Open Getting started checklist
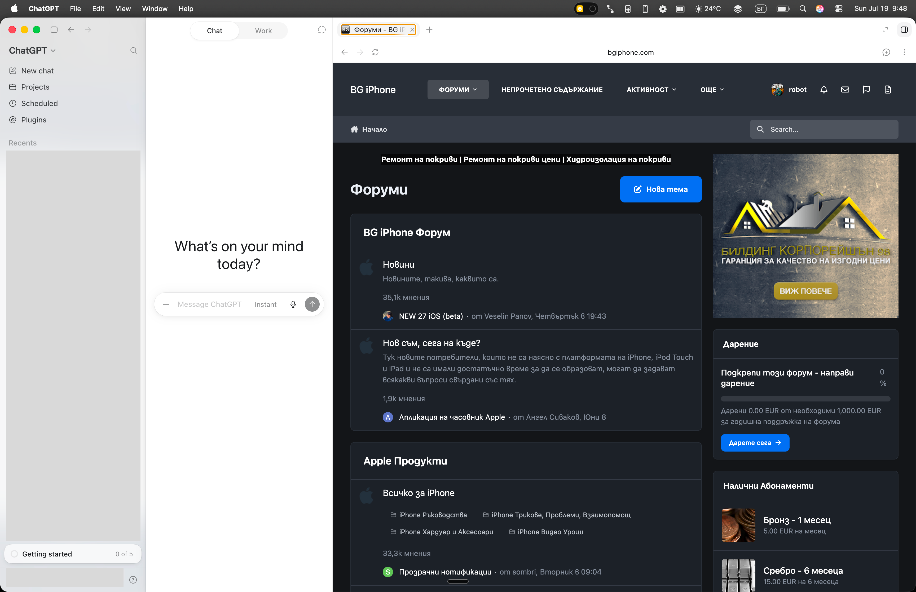The width and height of the screenshot is (916, 592). click(73, 554)
